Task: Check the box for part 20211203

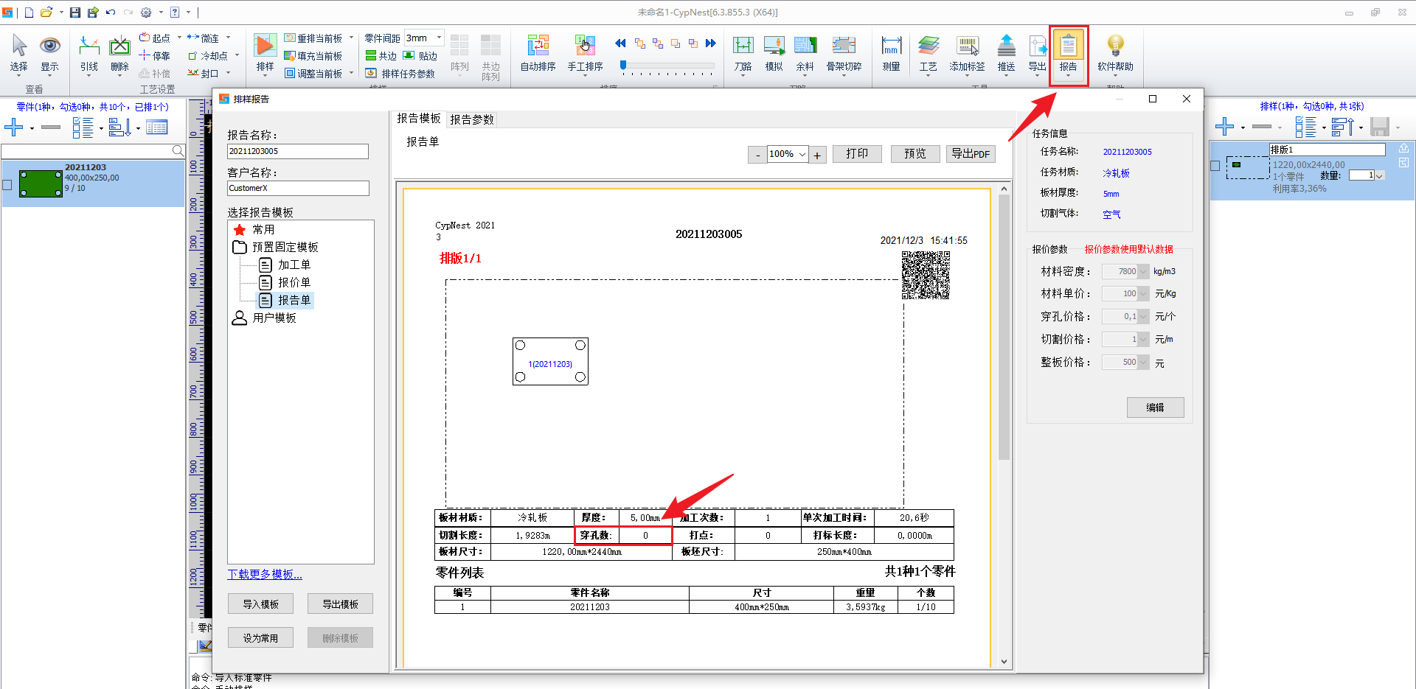Action: point(7,185)
